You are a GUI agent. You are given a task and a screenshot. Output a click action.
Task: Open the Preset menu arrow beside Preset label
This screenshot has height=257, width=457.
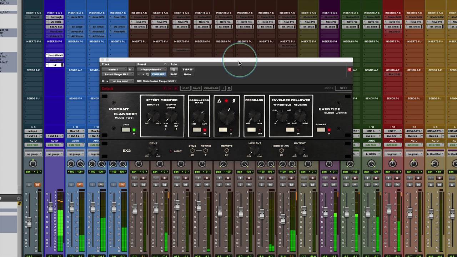[165, 65]
